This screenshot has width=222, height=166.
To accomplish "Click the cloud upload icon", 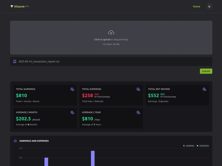I will pos(111,33).
